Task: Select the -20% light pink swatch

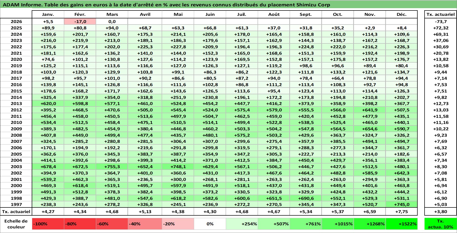Action: point(178,224)
